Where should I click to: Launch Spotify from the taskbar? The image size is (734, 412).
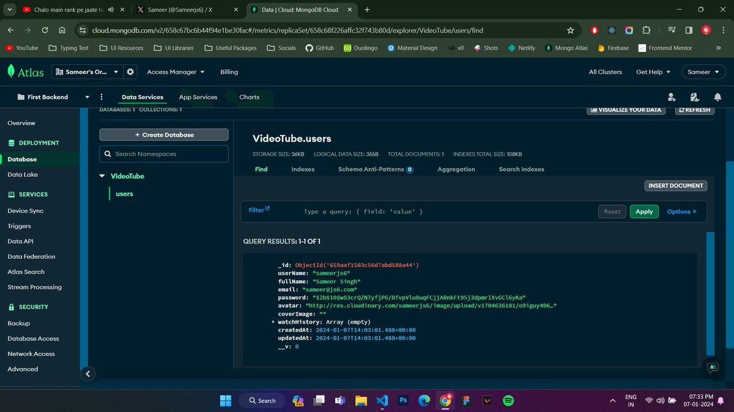click(x=508, y=400)
